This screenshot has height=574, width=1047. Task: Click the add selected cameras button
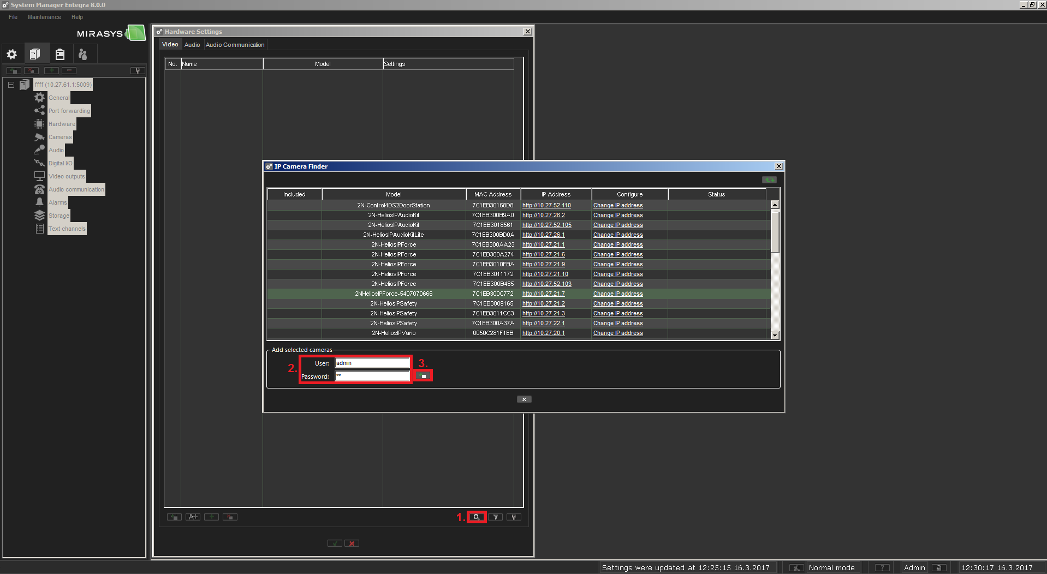[x=423, y=376]
